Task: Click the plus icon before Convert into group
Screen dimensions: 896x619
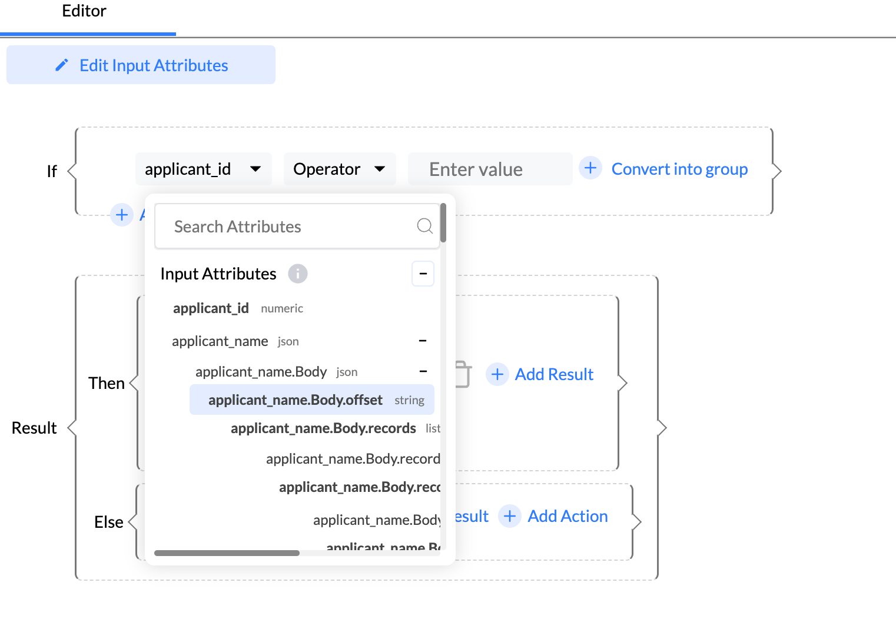Action: pyautogui.click(x=590, y=168)
